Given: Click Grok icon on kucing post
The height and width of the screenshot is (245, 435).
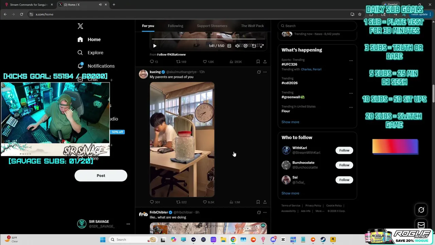Looking at the screenshot, I should (x=259, y=72).
